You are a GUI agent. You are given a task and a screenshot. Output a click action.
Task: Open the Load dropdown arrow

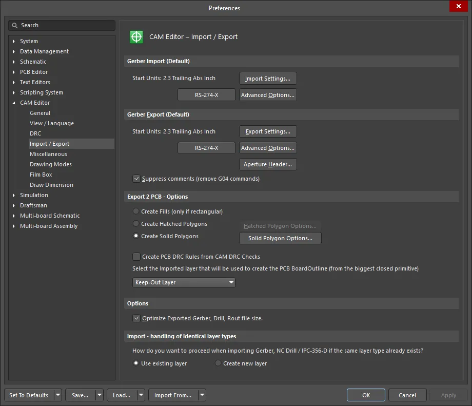coord(141,395)
